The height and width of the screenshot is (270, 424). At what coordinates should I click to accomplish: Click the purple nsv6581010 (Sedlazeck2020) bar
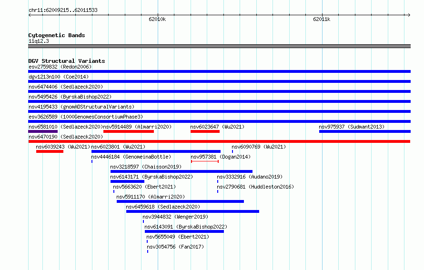click(43, 131)
